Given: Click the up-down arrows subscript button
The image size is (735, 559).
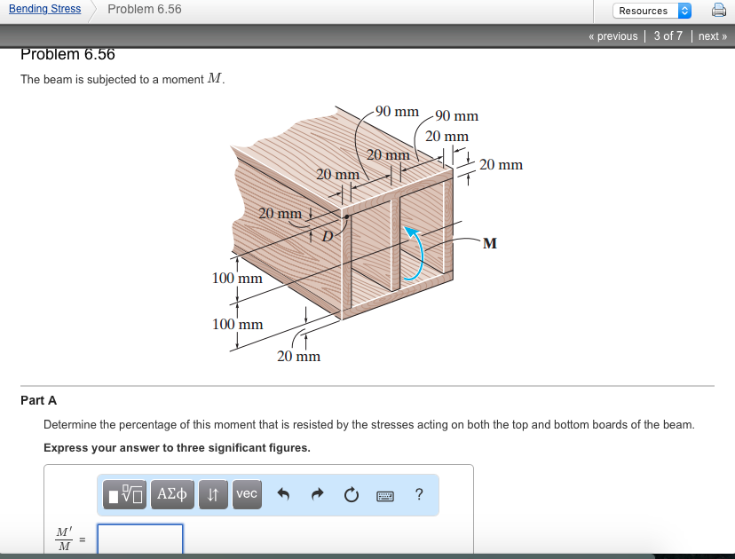Looking at the screenshot, I should tap(213, 494).
